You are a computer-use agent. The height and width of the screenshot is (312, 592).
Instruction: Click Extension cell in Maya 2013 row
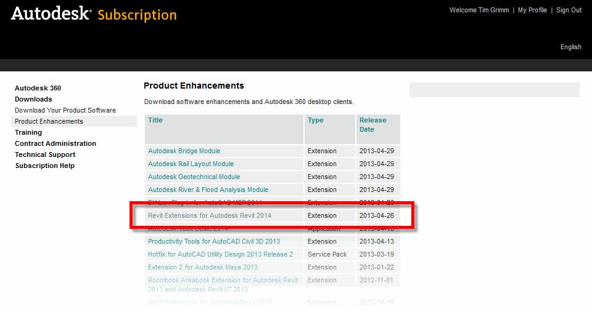pos(322,267)
